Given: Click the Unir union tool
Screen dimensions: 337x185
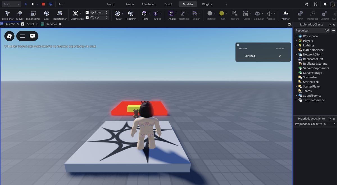Looking at the screenshot, I should click(300, 15).
